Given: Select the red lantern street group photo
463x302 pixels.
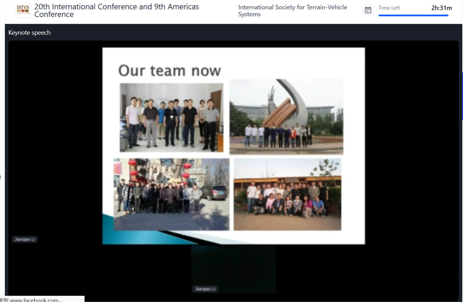Looking at the screenshot, I should pyautogui.click(x=171, y=194).
